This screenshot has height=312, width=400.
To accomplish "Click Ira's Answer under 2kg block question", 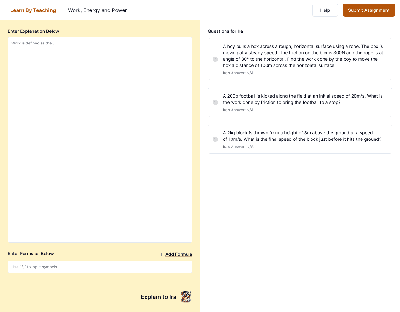I will (238, 147).
